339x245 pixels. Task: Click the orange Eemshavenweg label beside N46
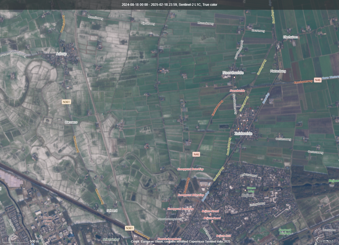(x=303, y=82)
